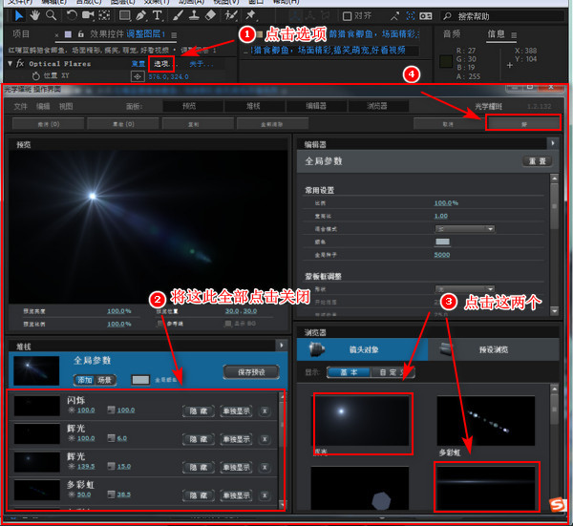Select the Hand tool
Image resolution: width=573 pixels, height=526 pixels.
[x=35, y=15]
